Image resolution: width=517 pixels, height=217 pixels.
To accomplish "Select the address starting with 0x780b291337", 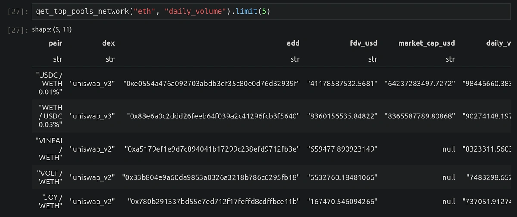I will click(x=214, y=201).
